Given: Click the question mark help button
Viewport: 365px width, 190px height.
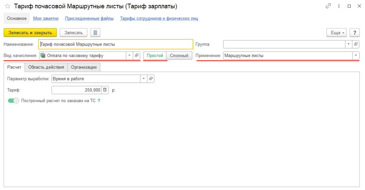Looking at the screenshot, I should [x=354, y=33].
